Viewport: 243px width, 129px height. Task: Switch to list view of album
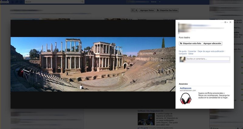(136, 10)
